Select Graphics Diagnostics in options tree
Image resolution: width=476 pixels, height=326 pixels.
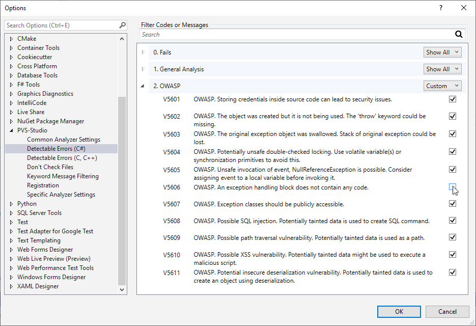[x=45, y=94]
